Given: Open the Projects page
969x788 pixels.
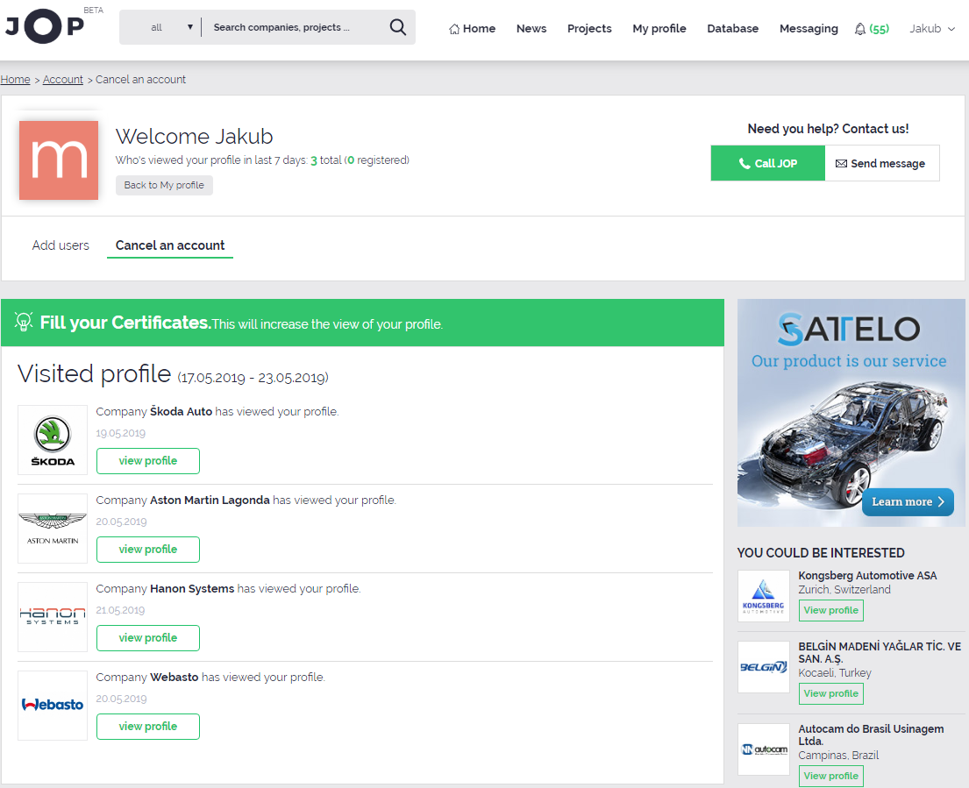Looking at the screenshot, I should coord(589,28).
